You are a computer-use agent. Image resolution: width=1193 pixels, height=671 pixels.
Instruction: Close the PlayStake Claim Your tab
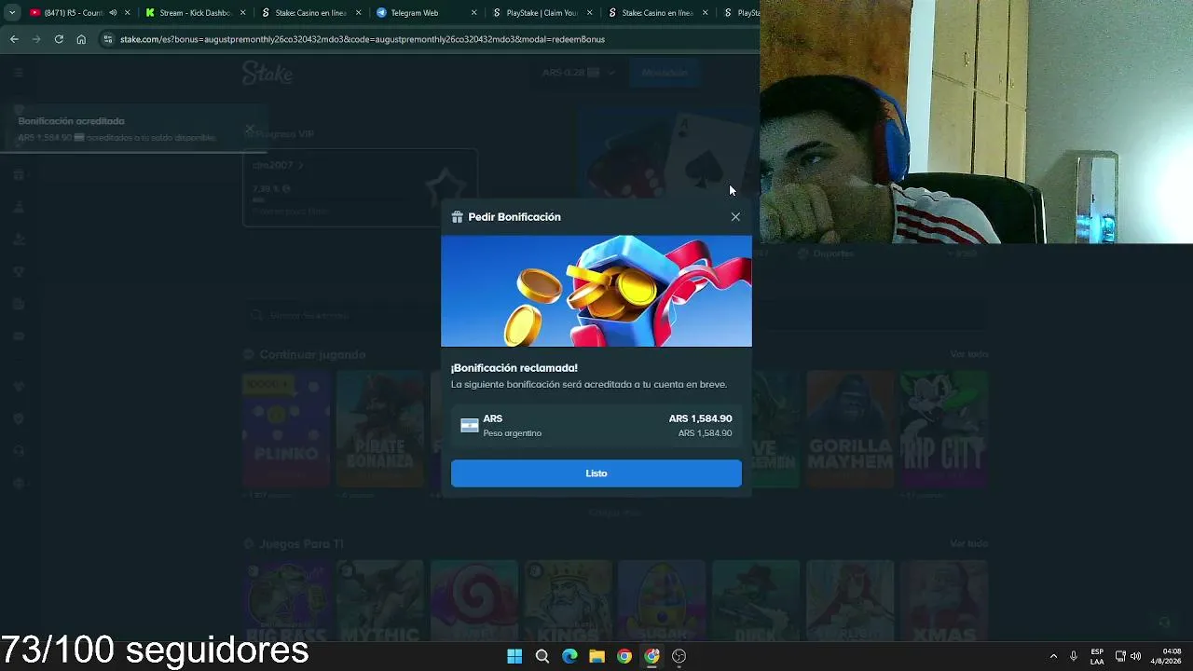[x=590, y=13]
